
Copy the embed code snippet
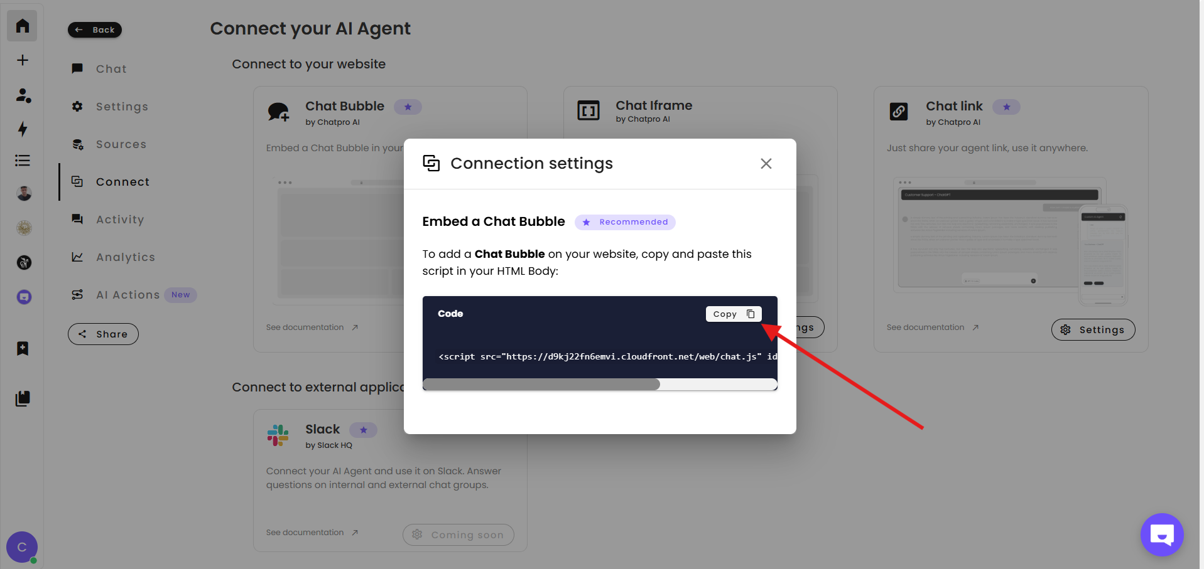[733, 314]
